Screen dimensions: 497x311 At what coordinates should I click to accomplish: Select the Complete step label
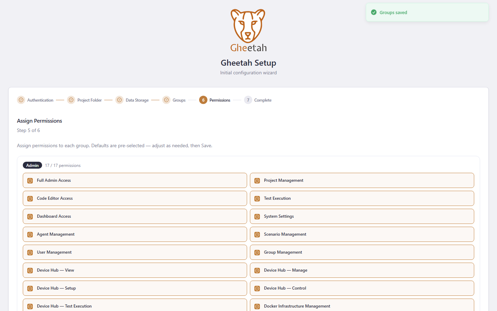[263, 100]
